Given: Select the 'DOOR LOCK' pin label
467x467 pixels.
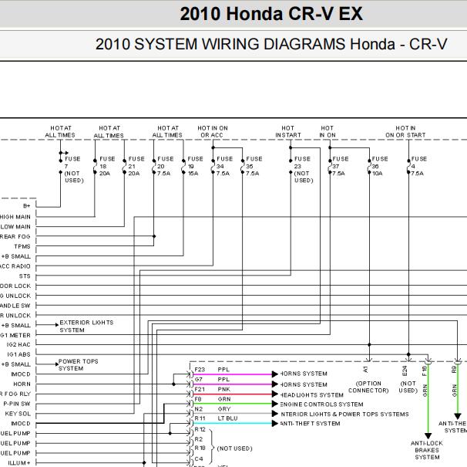Looking at the screenshot, I should [15, 286].
